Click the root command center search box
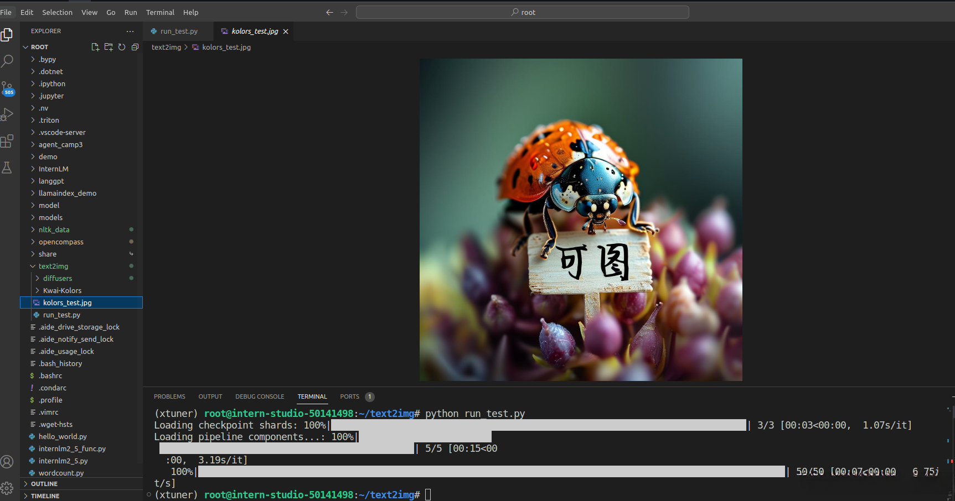This screenshot has height=501, width=955. coord(523,12)
